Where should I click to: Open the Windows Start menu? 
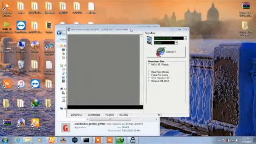point(5,140)
